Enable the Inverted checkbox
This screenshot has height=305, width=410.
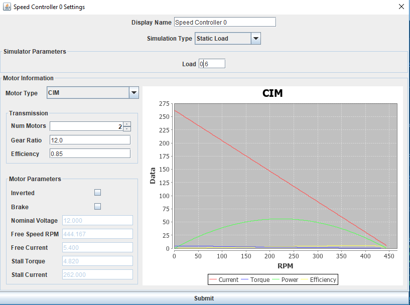click(97, 193)
